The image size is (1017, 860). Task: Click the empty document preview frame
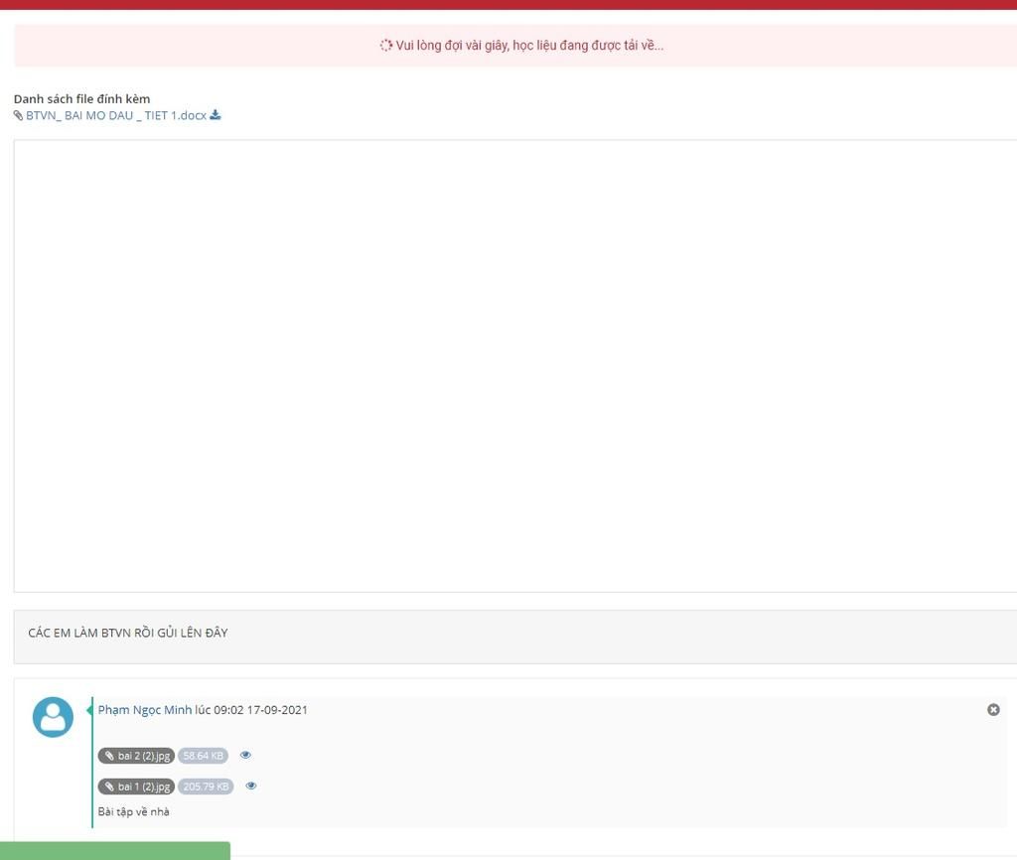coord(515,365)
